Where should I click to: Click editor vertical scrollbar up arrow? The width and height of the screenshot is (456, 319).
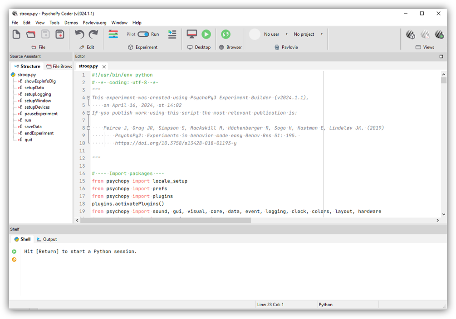click(444, 74)
